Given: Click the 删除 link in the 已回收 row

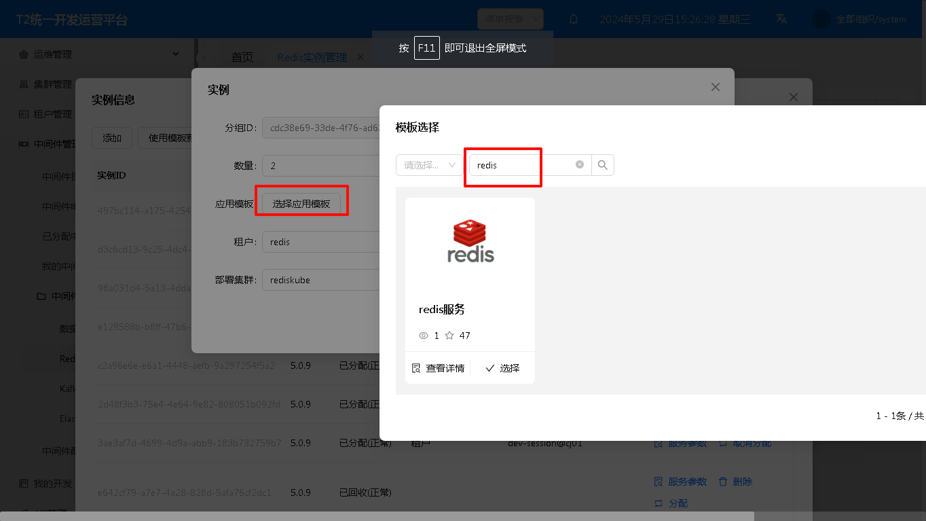Looking at the screenshot, I should click(x=735, y=481).
